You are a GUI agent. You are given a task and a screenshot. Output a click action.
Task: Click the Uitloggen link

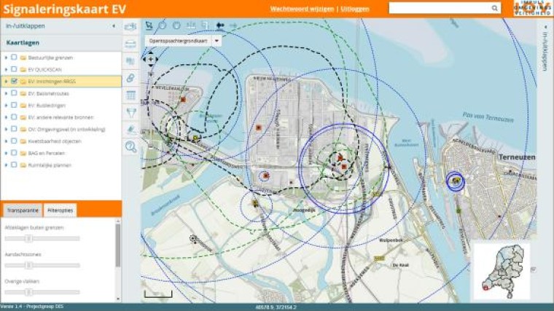pyautogui.click(x=355, y=9)
